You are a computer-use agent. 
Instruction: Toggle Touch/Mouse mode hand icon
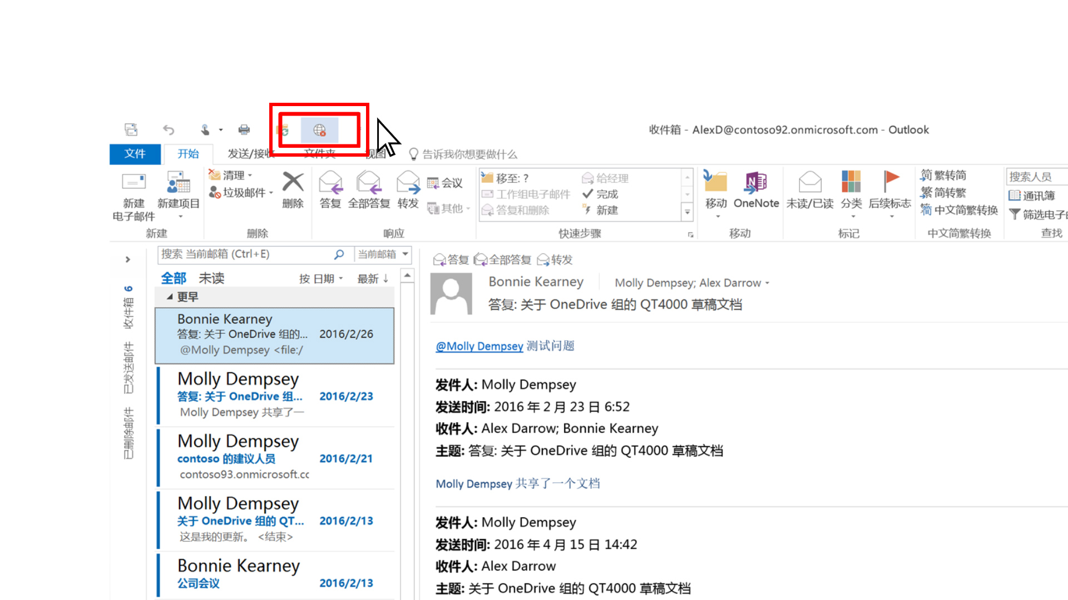(205, 130)
